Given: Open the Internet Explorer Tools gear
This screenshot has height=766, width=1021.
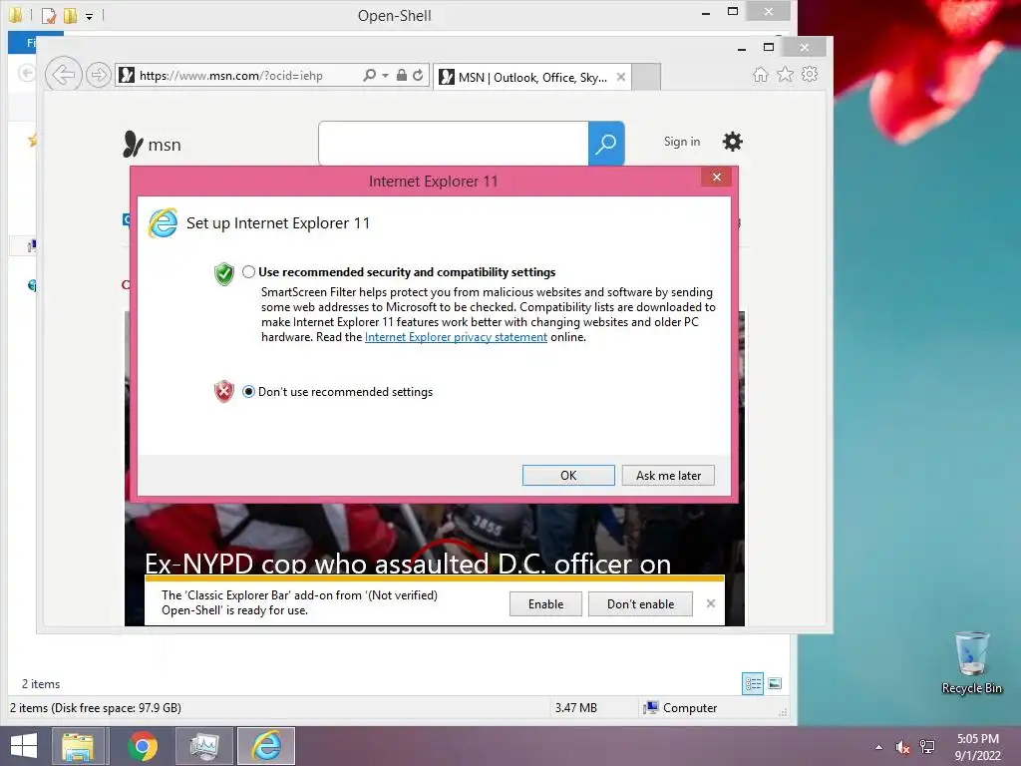Looking at the screenshot, I should (x=810, y=74).
